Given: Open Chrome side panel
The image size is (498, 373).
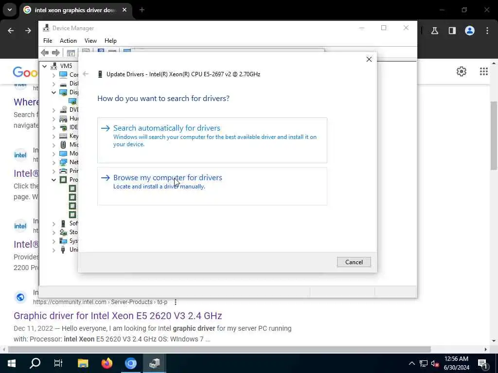Looking at the screenshot, I should tap(452, 31).
